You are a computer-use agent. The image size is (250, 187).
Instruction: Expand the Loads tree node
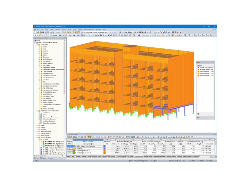click(37, 125)
